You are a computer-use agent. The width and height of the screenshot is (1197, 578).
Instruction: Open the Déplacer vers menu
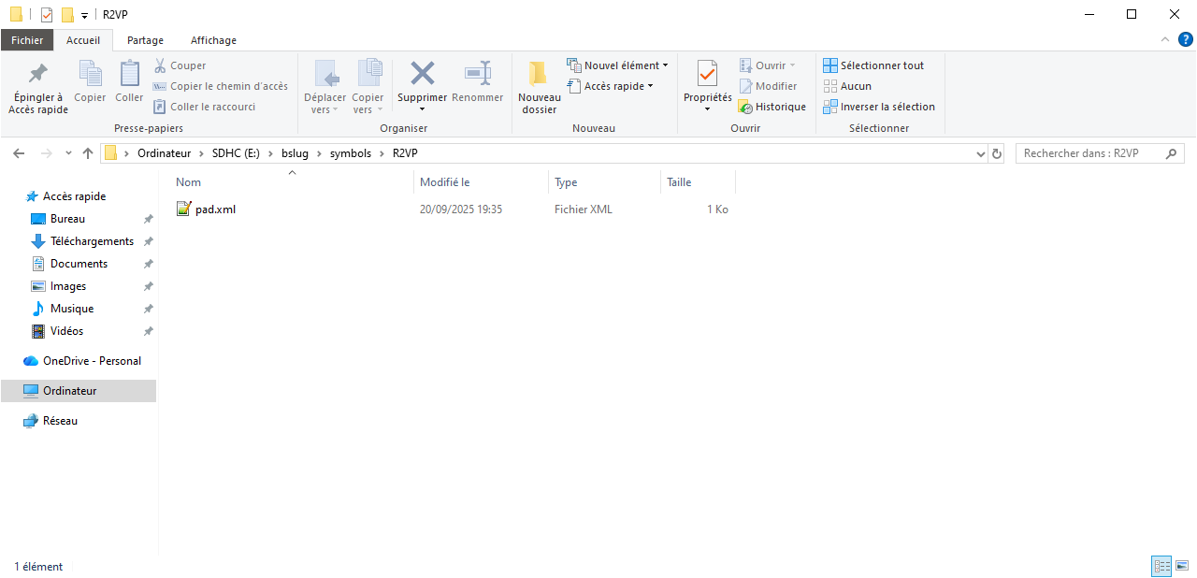point(325,89)
